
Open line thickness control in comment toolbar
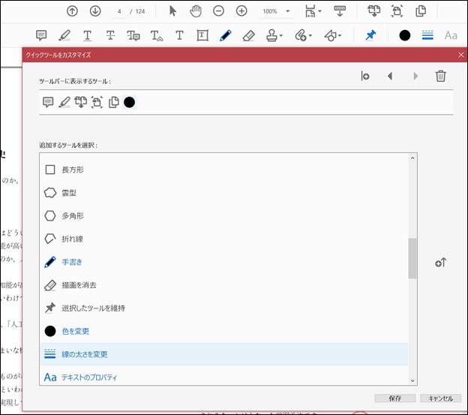tap(427, 35)
